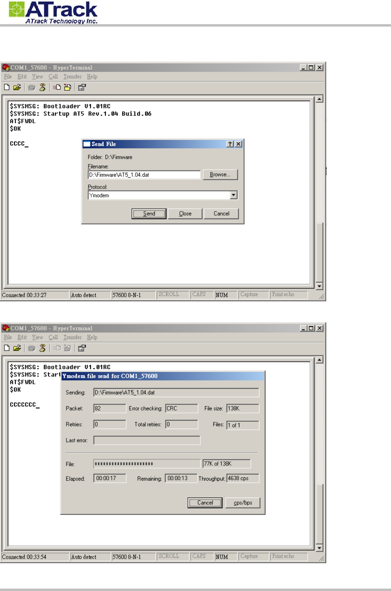391x591 pixels.
Task: Click the grayed Send icon in the Ymodem transfer window
Action: click(x=57, y=348)
